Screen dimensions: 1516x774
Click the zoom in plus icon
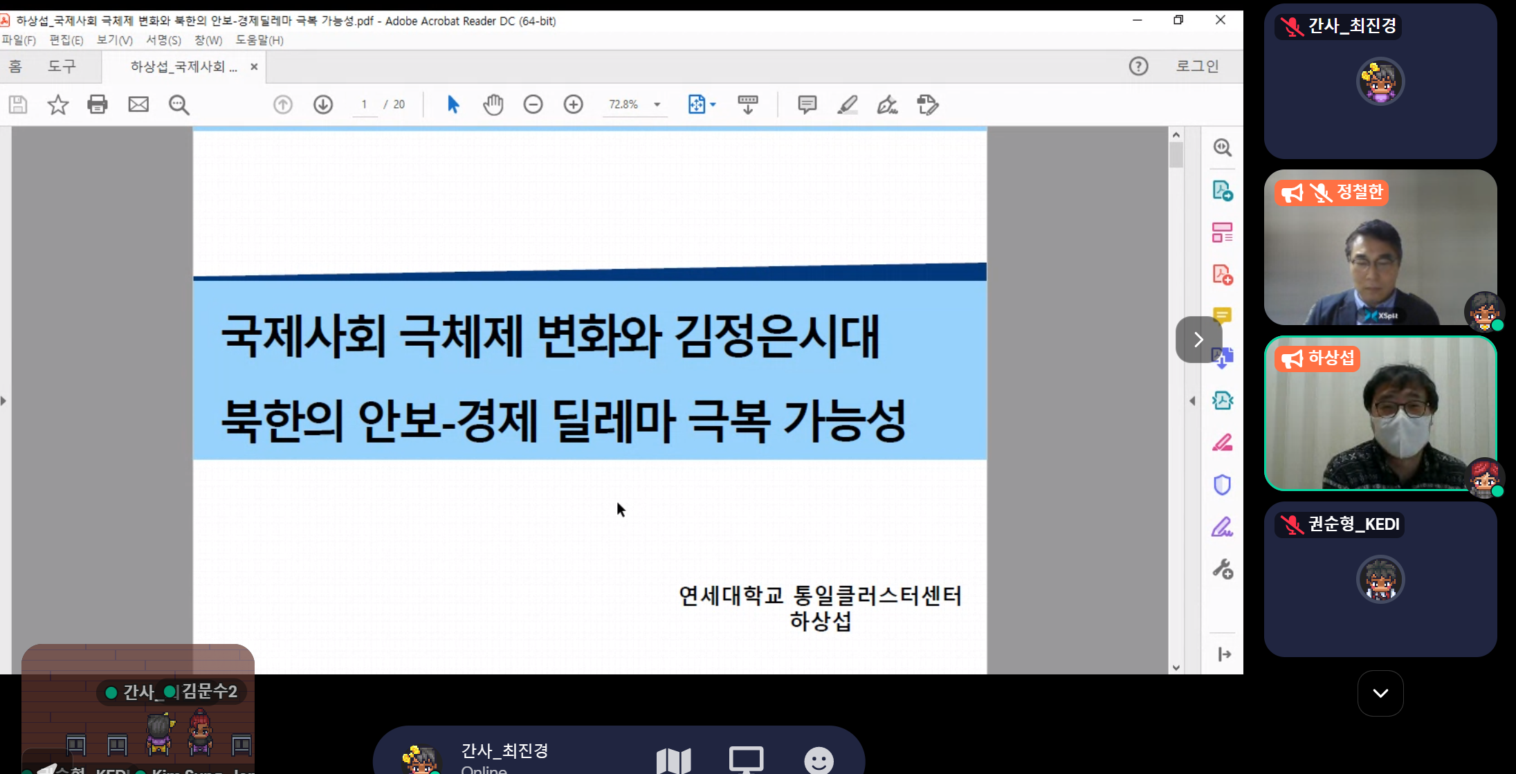tap(573, 104)
